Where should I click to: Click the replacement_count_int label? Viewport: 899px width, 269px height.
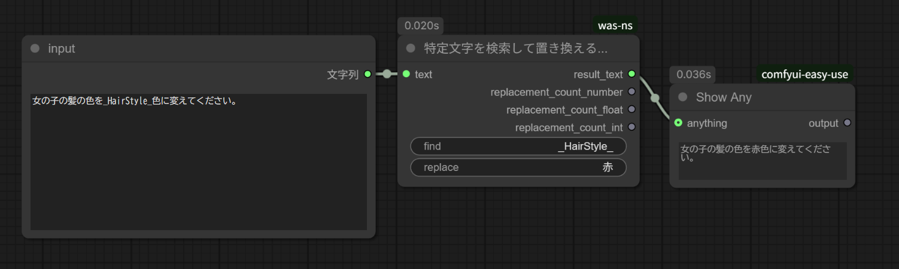(569, 127)
